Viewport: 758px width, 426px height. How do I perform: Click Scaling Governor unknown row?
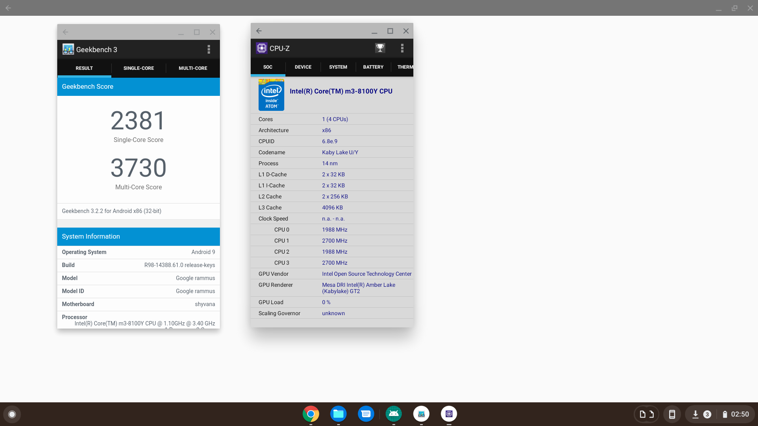(x=332, y=313)
